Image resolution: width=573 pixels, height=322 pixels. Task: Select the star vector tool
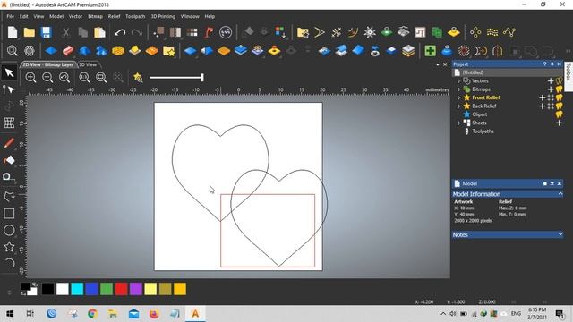coord(9,247)
